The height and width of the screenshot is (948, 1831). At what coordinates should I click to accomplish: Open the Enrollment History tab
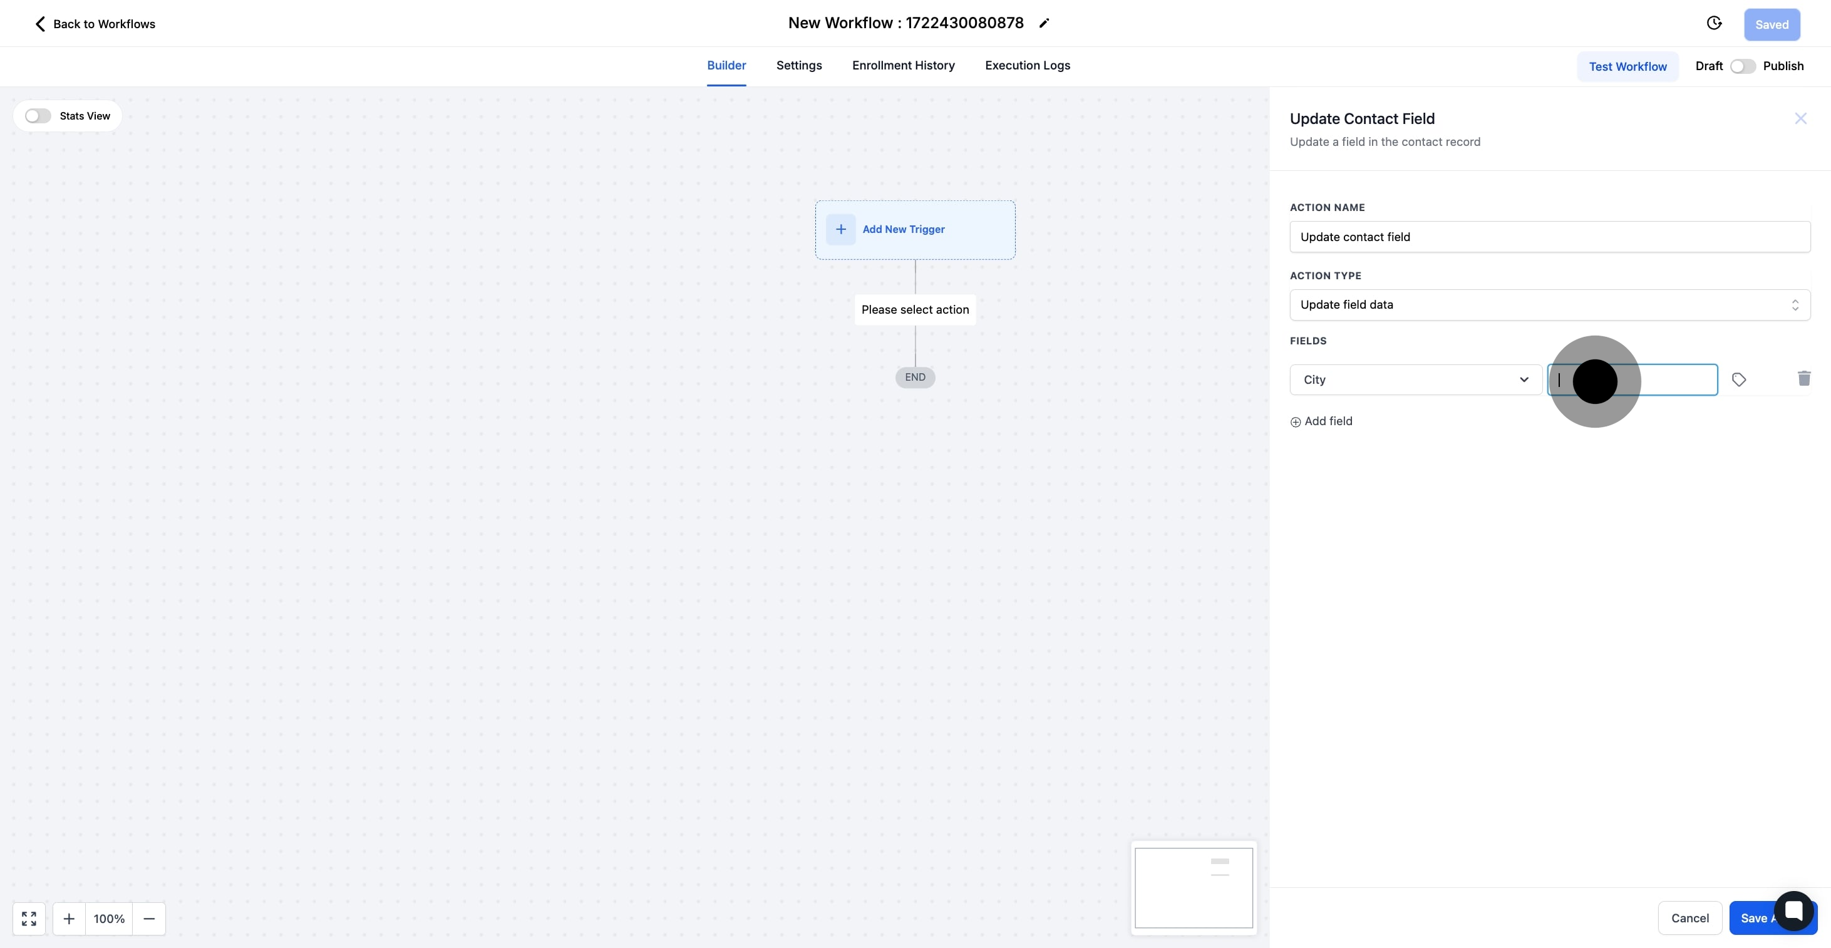[903, 65]
